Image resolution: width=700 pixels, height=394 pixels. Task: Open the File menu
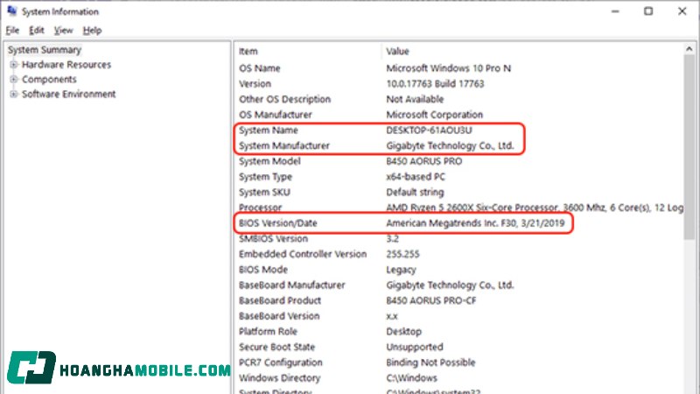[x=12, y=31]
